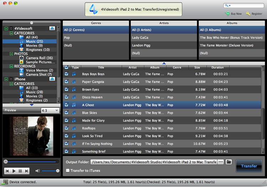Screen dimensions: 267x187
Task: Toggle the select-all checkbox in table header
Action: [x=66, y=67]
